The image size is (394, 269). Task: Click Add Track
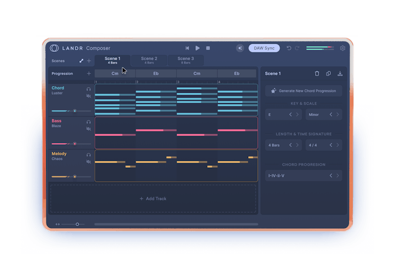(153, 199)
